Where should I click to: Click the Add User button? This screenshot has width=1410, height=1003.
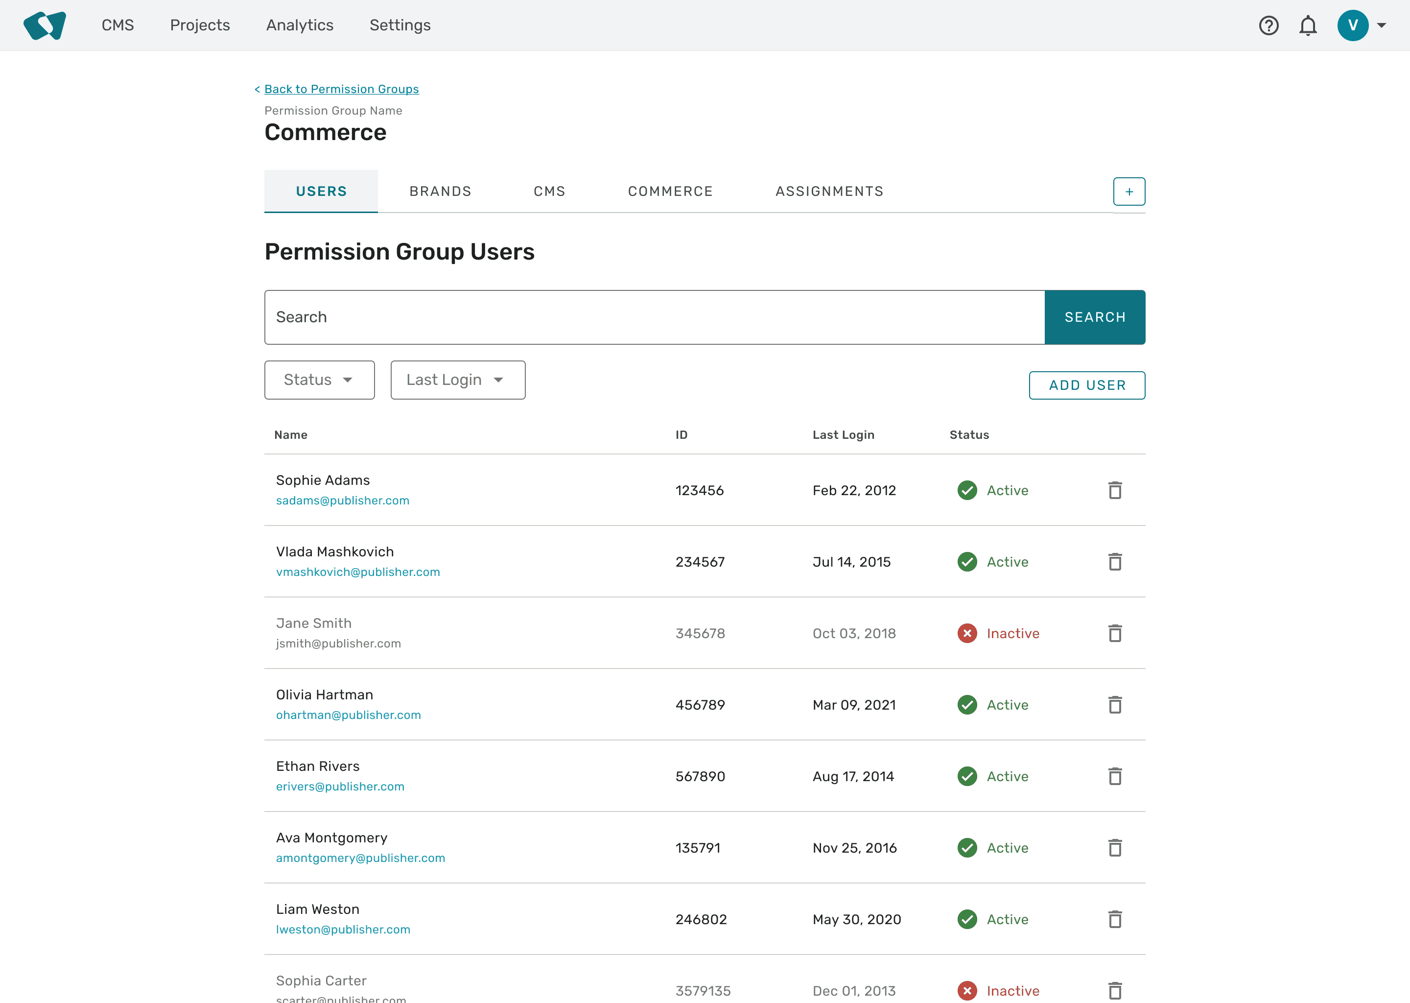click(1086, 385)
